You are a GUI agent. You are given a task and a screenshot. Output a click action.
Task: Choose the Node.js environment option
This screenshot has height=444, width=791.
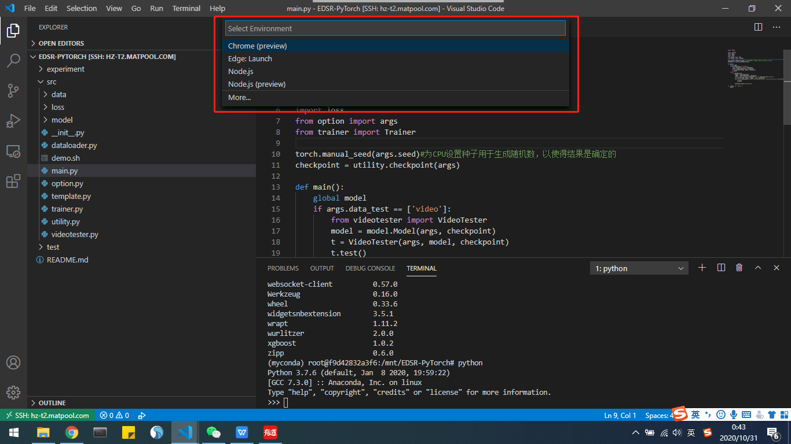pyautogui.click(x=395, y=71)
